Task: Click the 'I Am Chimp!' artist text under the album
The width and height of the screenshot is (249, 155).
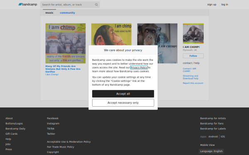Action: coord(52,74)
